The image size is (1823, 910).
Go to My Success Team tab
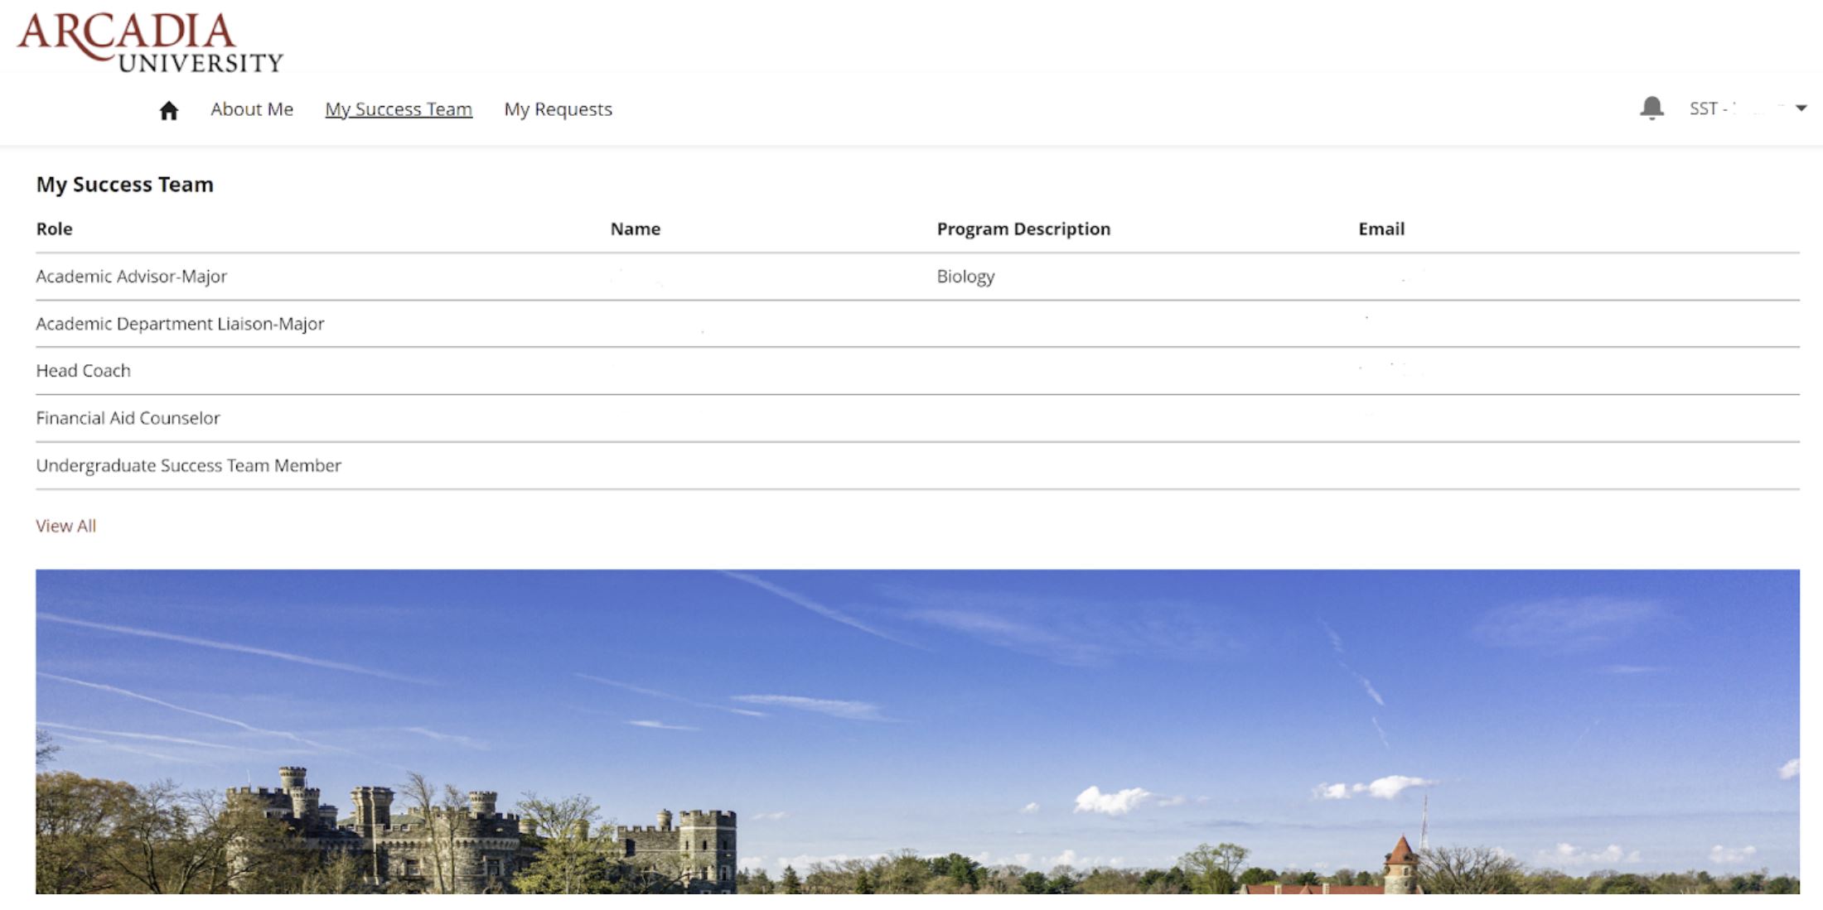pos(399,109)
